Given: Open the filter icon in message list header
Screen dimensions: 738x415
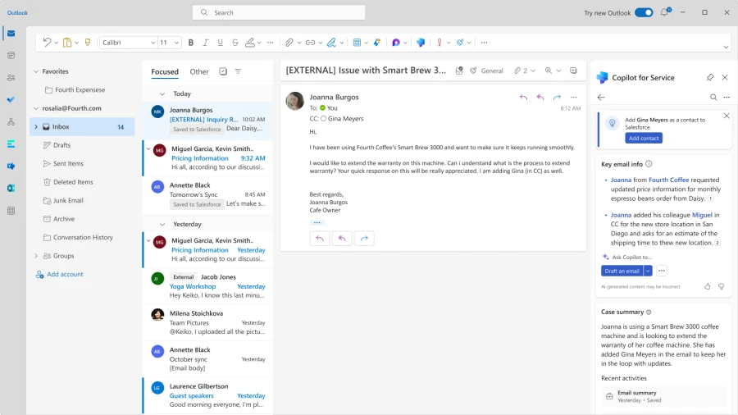Looking at the screenshot, I should 238,71.
